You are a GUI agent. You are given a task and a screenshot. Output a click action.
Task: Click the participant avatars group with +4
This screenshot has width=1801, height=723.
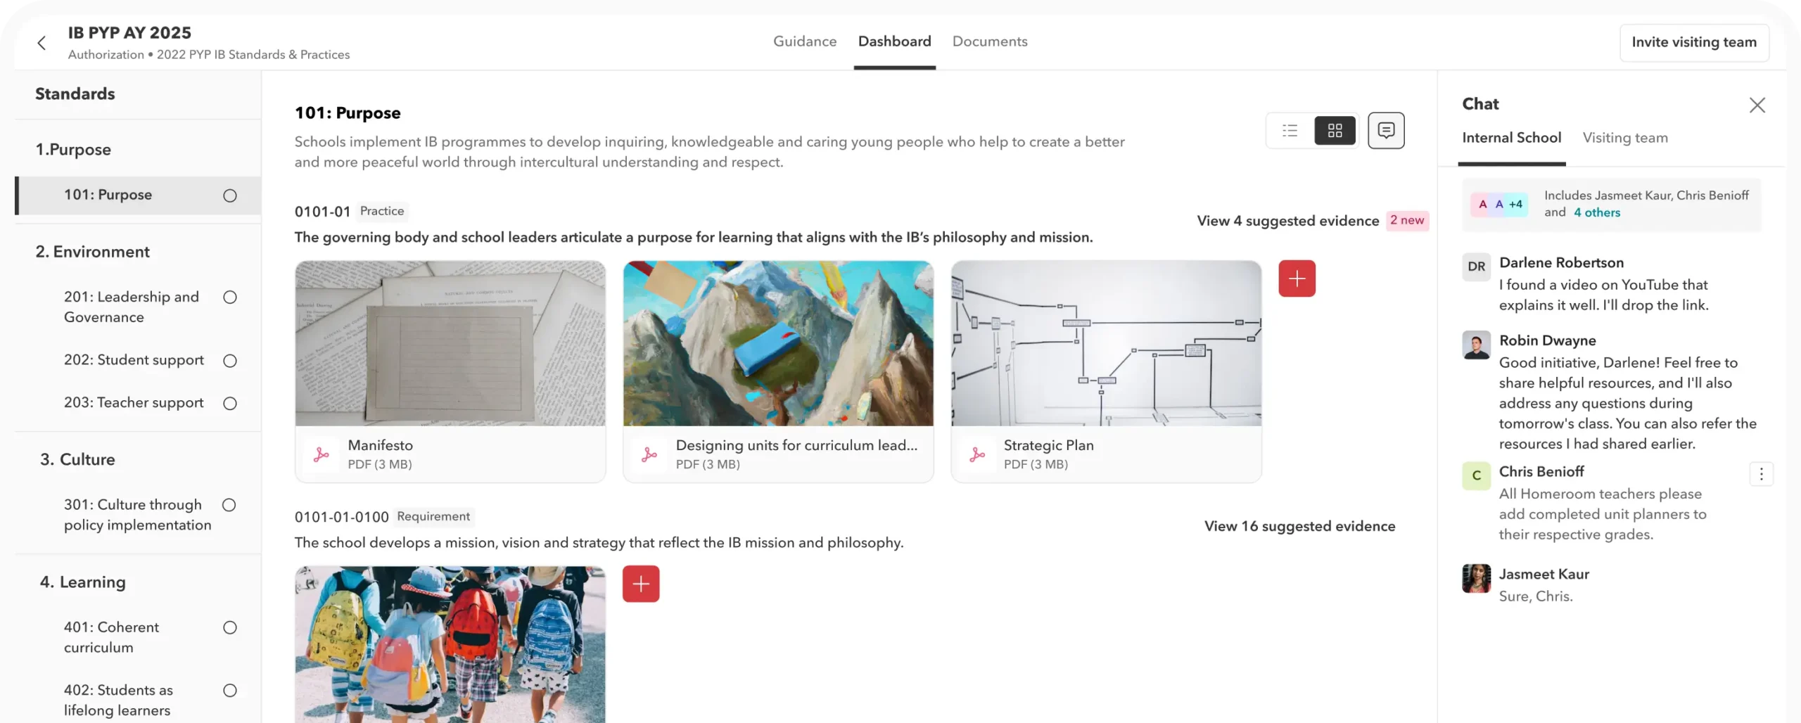[x=1499, y=204]
